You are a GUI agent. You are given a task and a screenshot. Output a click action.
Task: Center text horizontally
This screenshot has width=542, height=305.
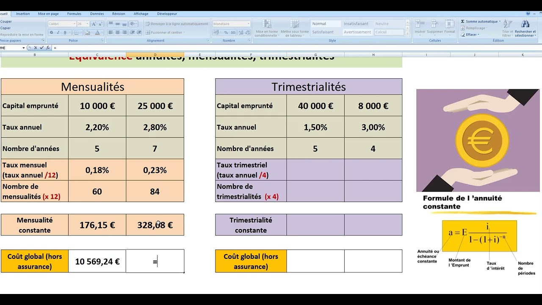coord(118,33)
